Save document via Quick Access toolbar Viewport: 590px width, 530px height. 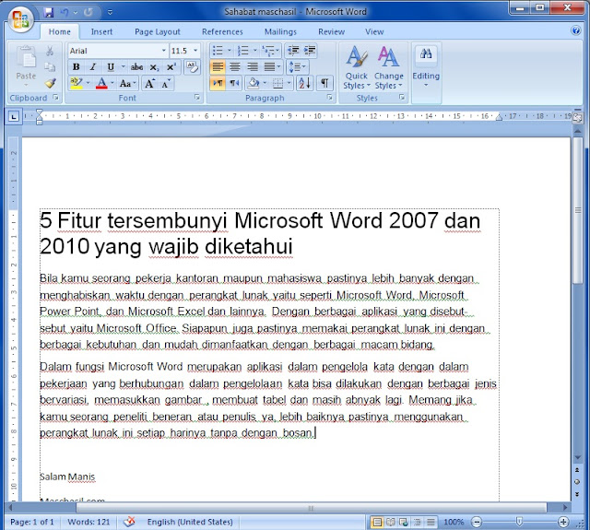pos(48,12)
